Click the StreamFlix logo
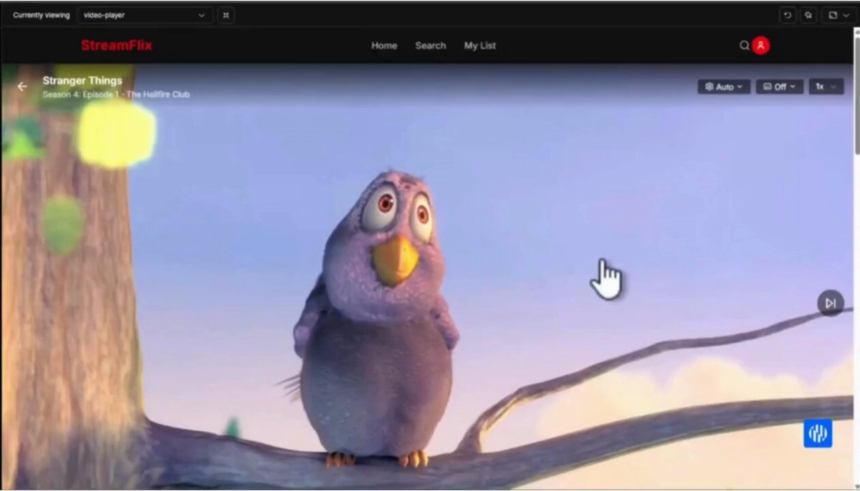 pyautogui.click(x=117, y=45)
